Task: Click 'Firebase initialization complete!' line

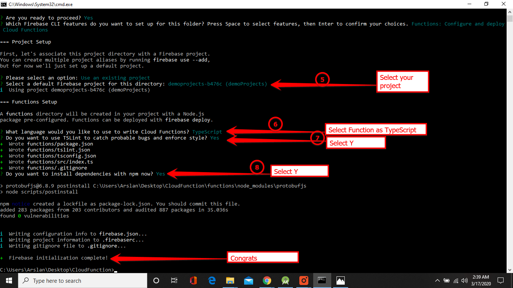Action: point(54,258)
